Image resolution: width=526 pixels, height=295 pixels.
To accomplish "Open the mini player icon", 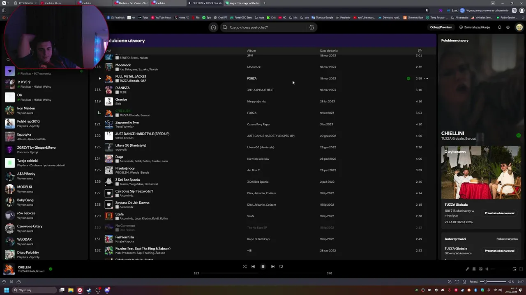I will [514, 269].
